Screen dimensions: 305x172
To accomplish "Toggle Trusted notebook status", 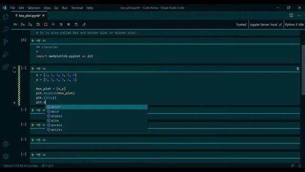I will 241,24.
